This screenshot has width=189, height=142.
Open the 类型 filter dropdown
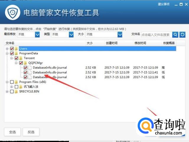pyautogui.click(x=71, y=35)
